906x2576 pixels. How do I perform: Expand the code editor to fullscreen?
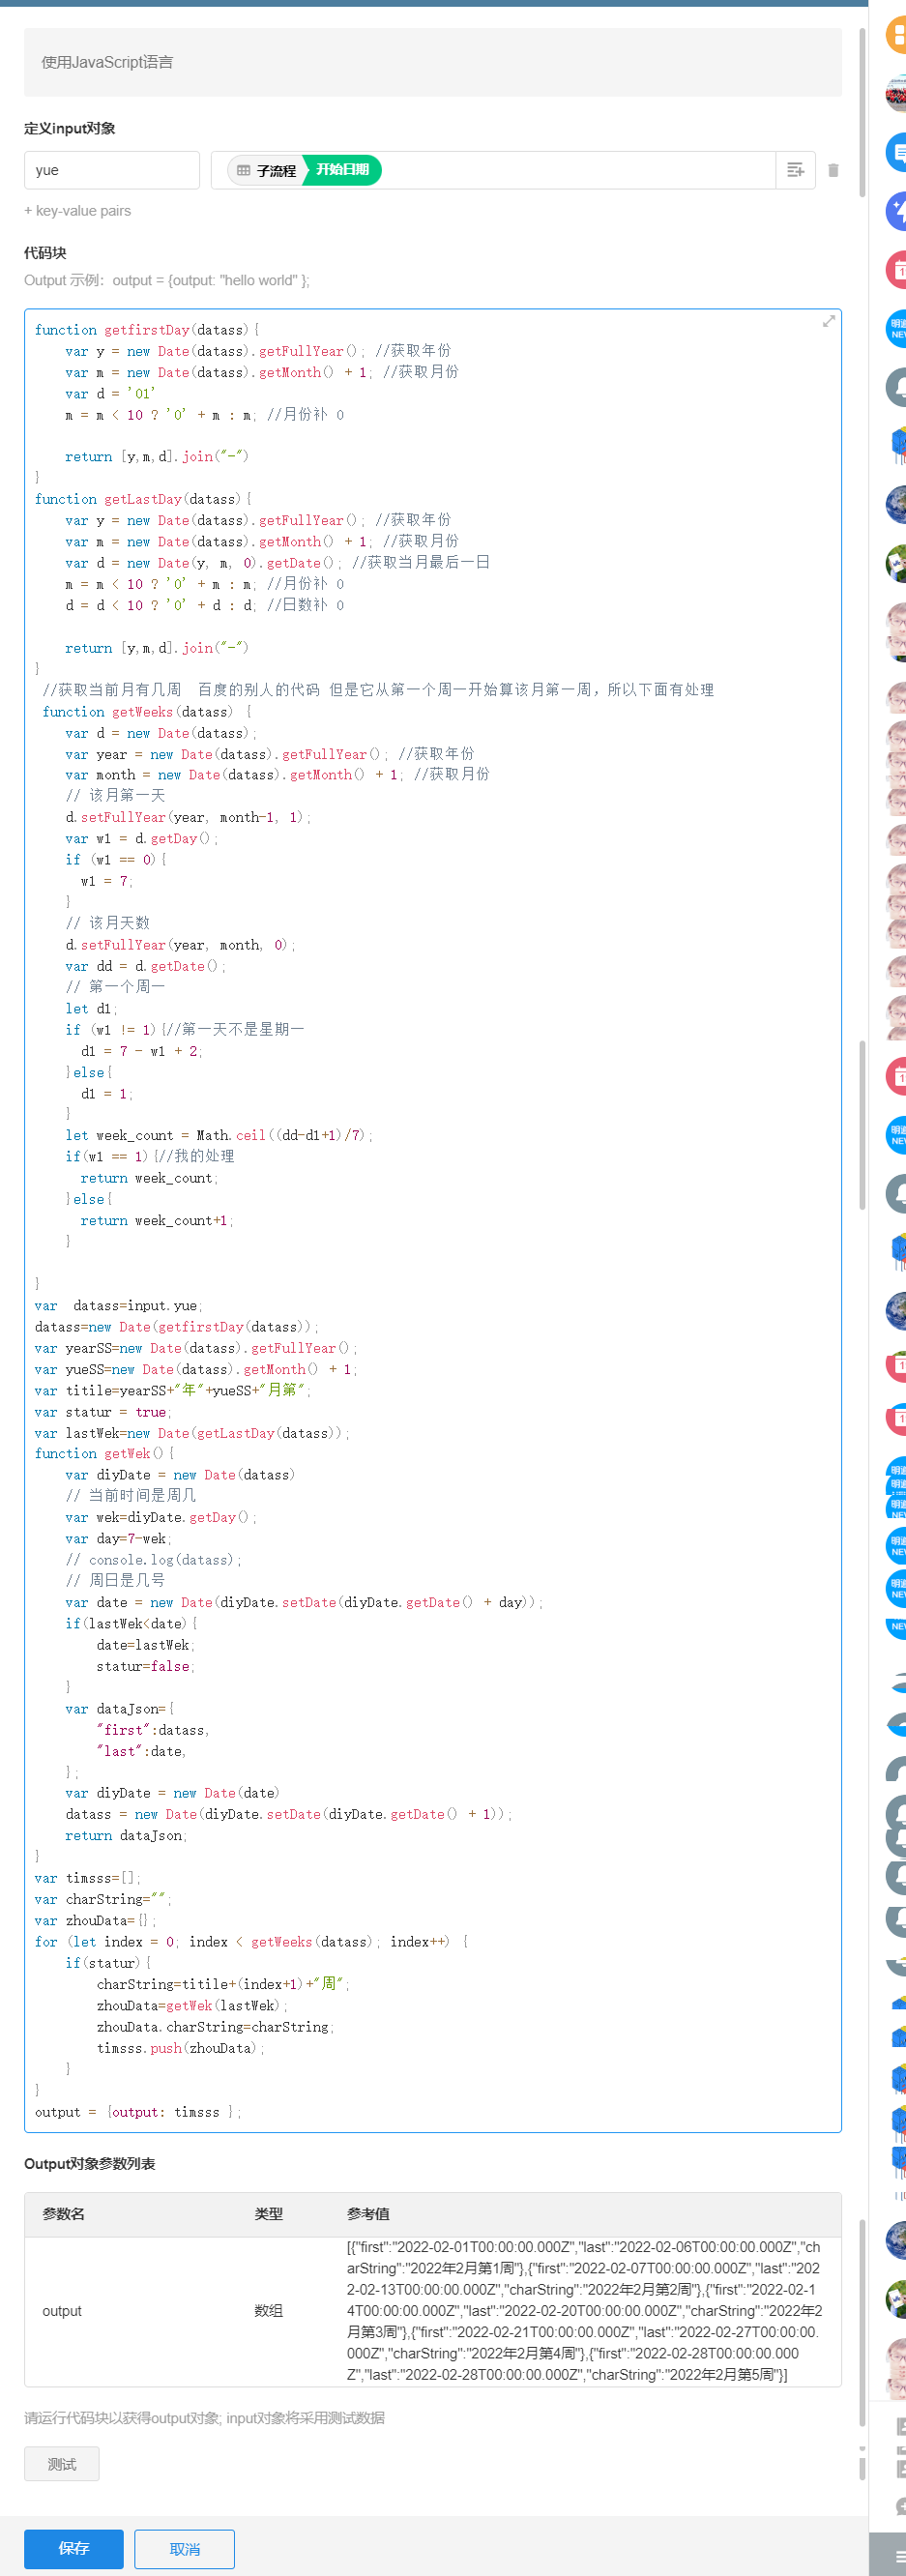(x=828, y=321)
